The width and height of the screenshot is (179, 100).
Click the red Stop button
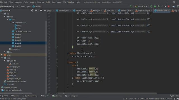point(169,6)
